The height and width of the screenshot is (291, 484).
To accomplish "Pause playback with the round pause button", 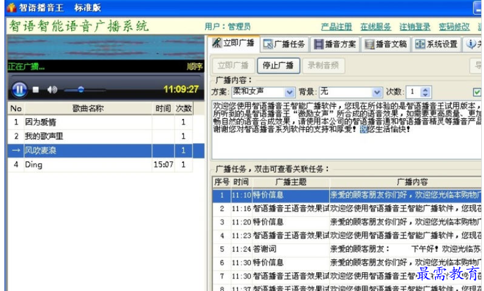I will 19,90.
